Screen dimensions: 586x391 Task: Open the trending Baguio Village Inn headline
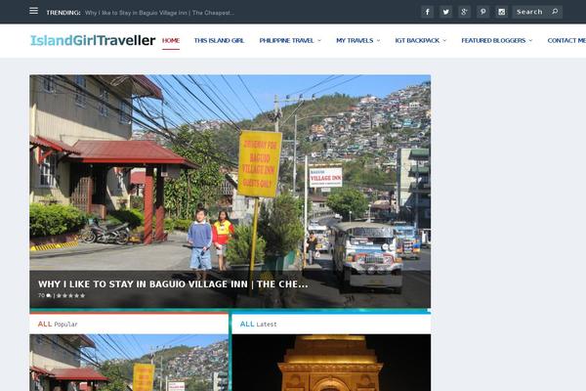[x=159, y=13]
